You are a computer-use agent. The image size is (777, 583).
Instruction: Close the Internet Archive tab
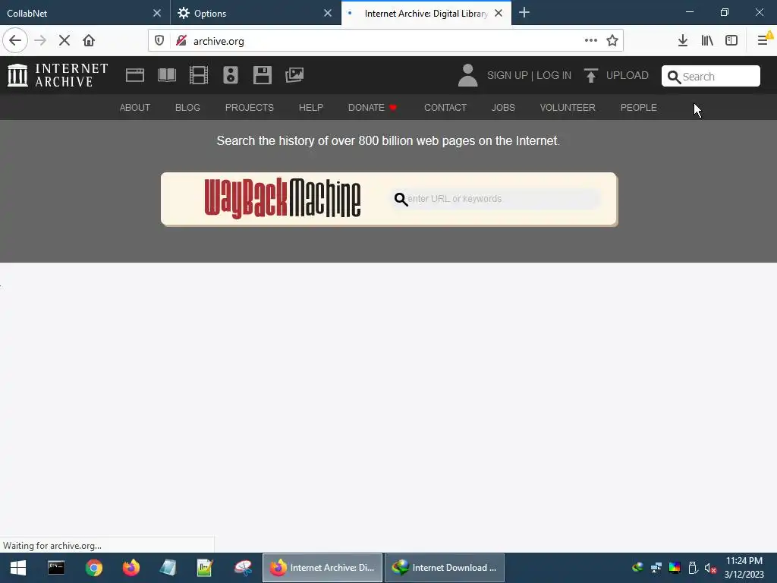(499, 14)
